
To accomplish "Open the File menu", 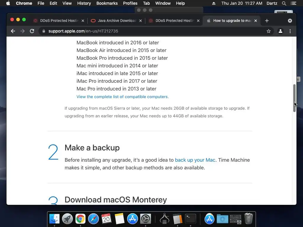I will pyautogui.click(x=41, y=3).
